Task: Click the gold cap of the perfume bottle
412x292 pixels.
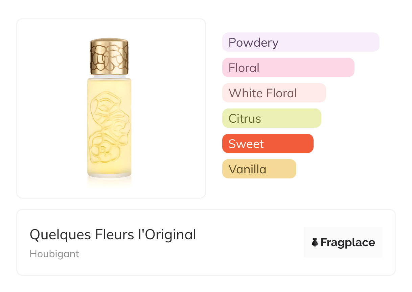Action: 109,56
